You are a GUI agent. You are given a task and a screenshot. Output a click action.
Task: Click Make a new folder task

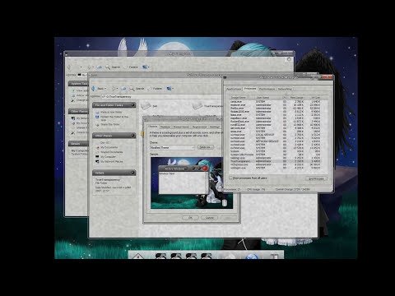click(109, 112)
